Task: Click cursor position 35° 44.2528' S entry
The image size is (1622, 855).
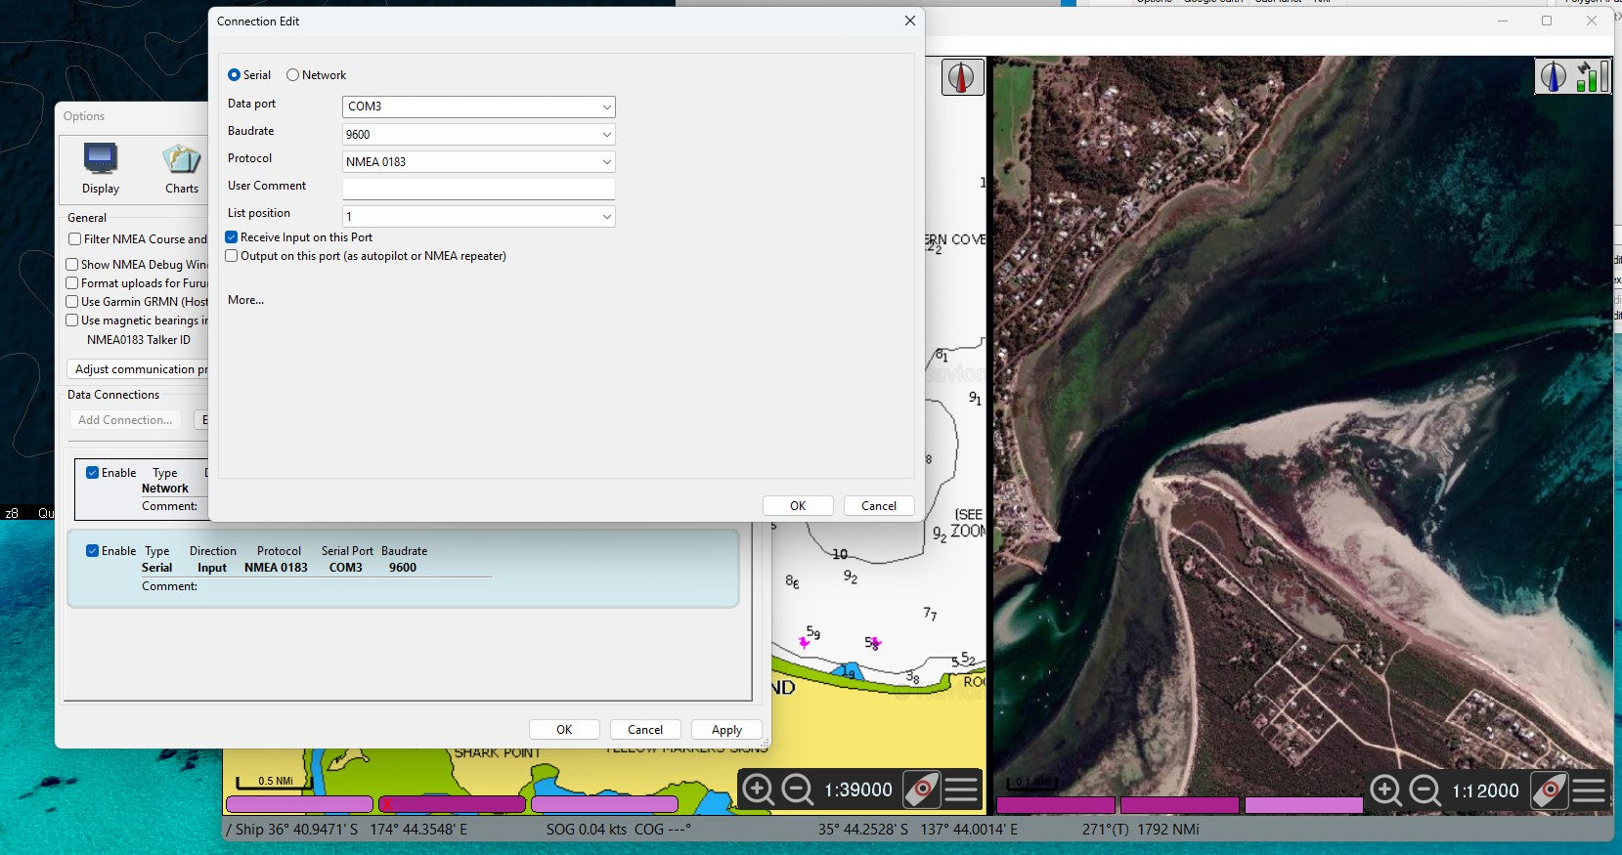Action: pos(918,830)
